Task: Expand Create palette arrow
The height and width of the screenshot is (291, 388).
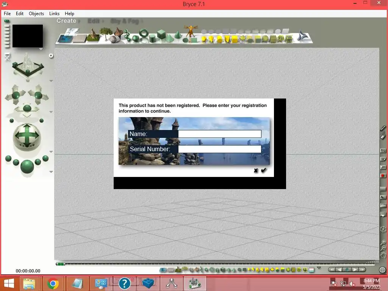Action: [80, 22]
